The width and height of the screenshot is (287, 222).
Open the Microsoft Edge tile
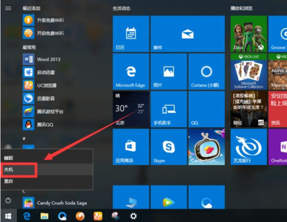point(131,72)
